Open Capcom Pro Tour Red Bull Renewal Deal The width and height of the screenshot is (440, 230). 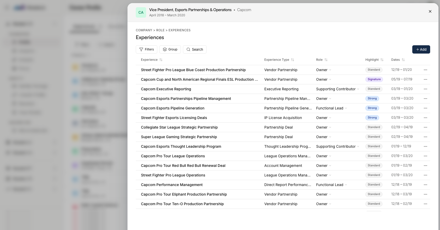coord(183,166)
